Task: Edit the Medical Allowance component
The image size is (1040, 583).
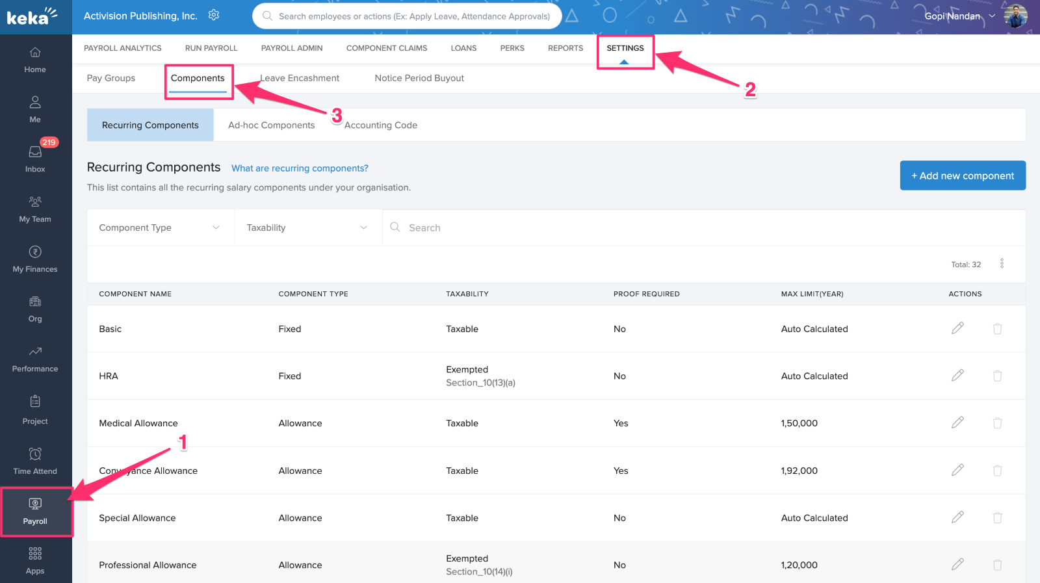Action: [x=957, y=422]
